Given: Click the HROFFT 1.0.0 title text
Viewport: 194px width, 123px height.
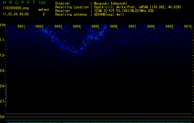Looking at the screenshot, I should click(x=24, y=2).
